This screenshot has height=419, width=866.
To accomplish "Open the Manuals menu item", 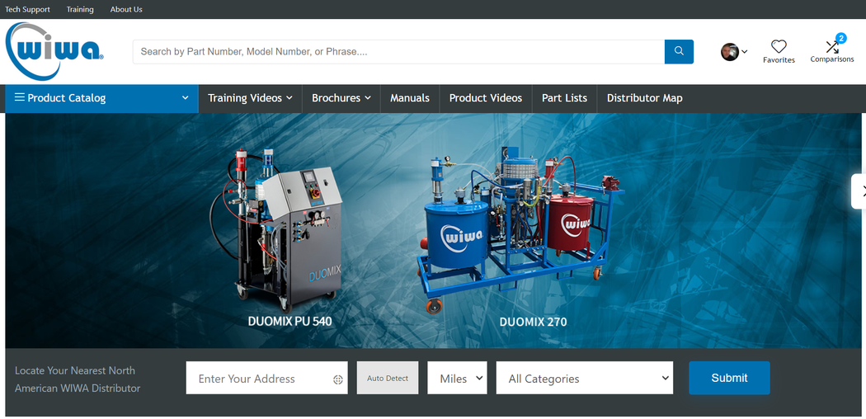I will tap(410, 97).
